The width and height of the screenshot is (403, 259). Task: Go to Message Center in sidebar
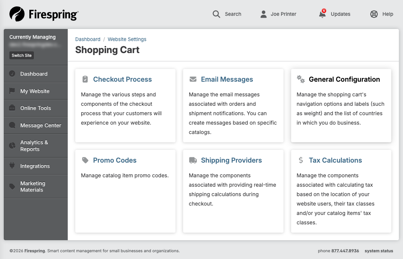point(36,125)
